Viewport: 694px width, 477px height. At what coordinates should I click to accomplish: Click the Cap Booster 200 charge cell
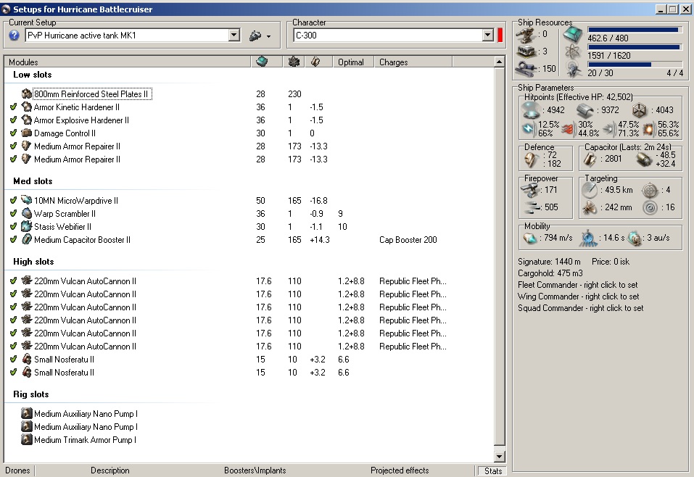coord(408,240)
